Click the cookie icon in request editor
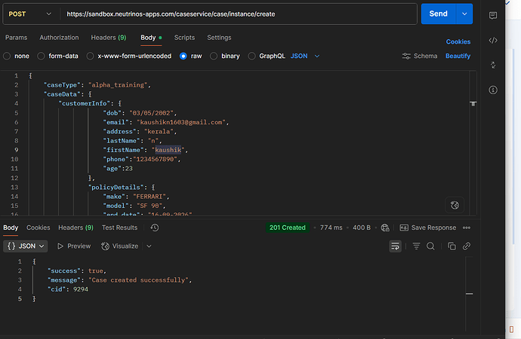This screenshot has width=521, height=339. (455, 205)
